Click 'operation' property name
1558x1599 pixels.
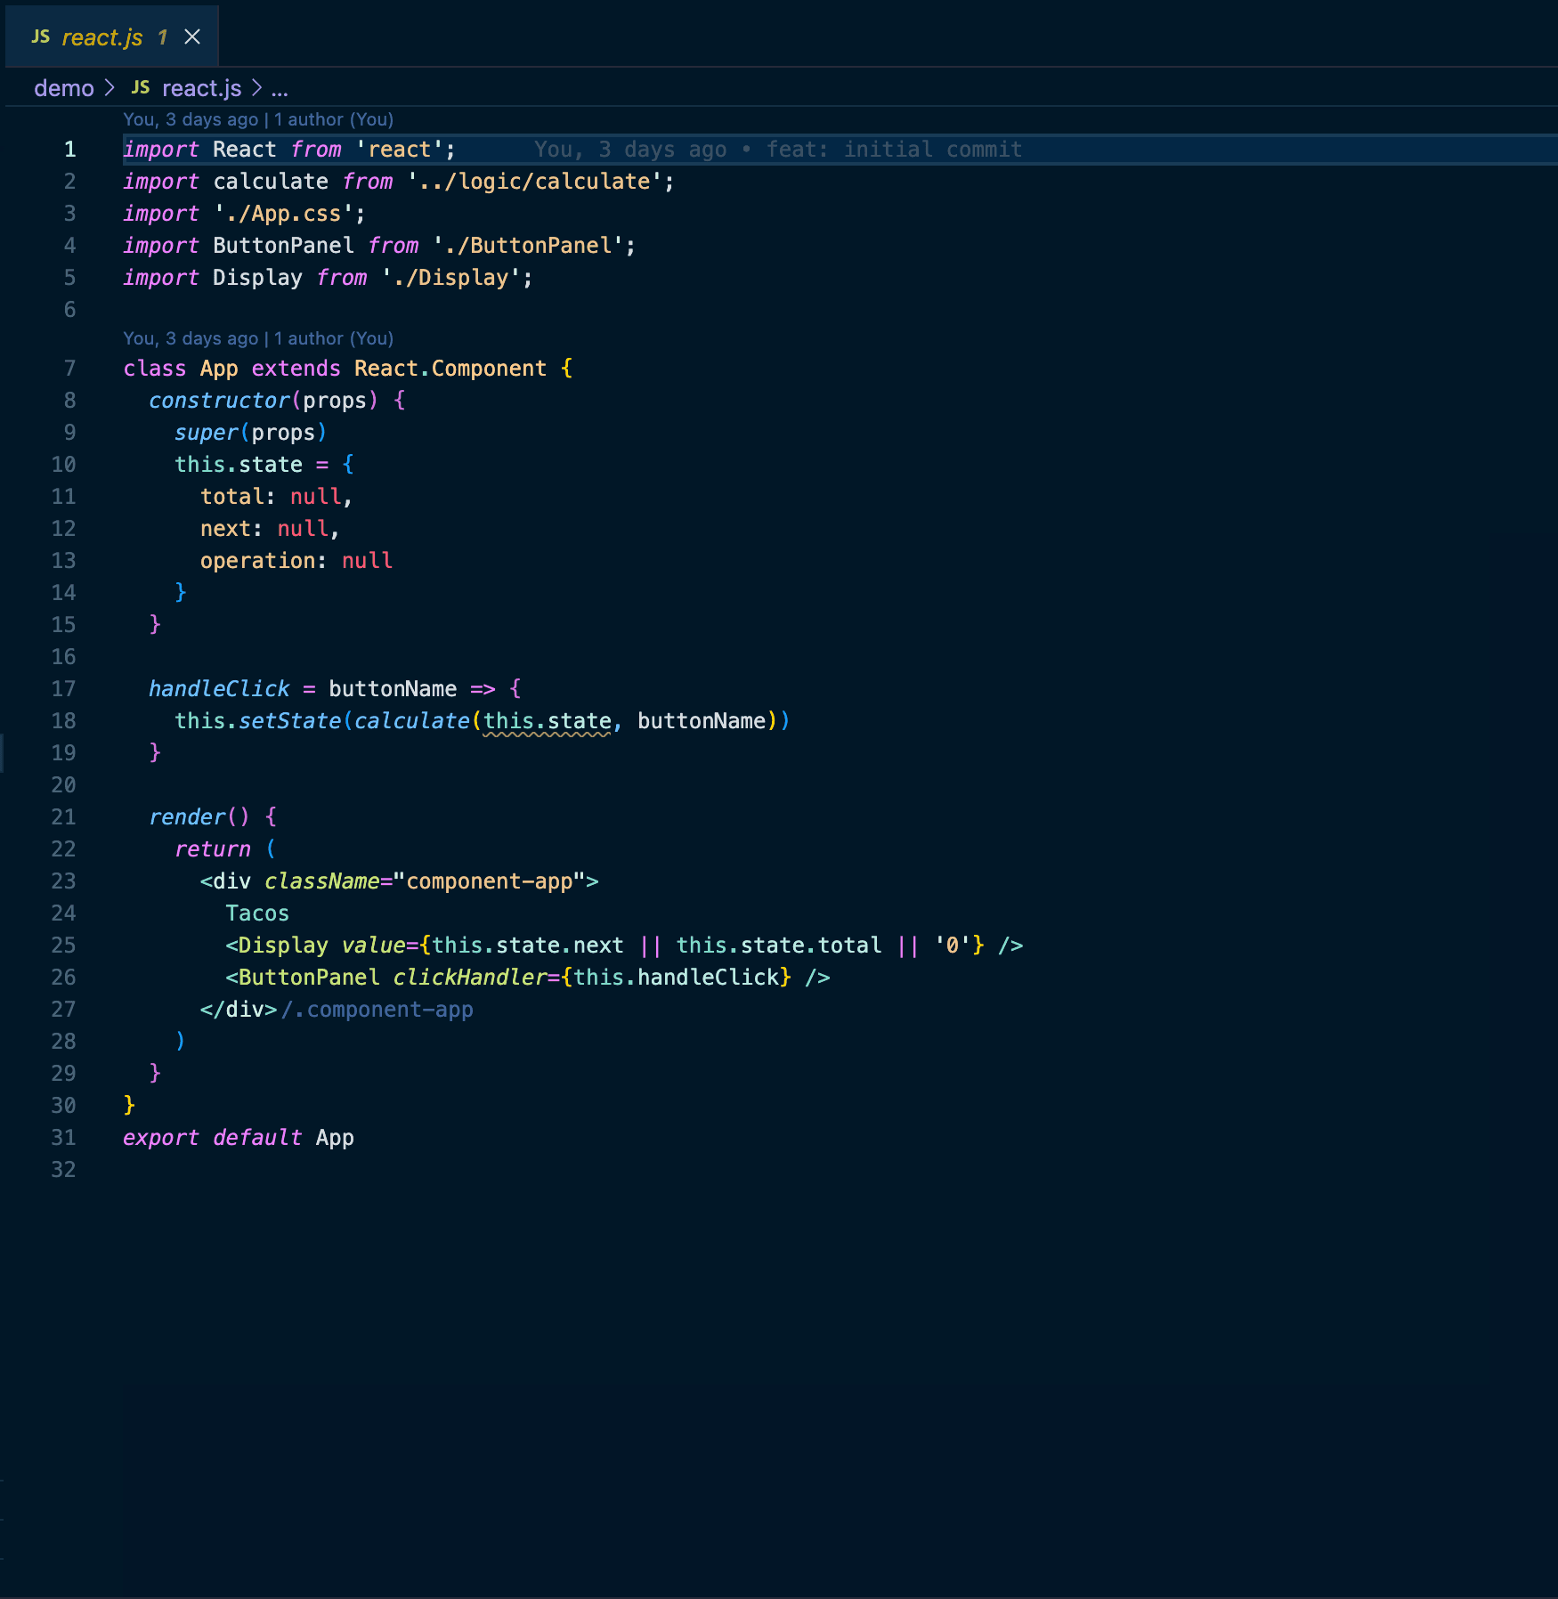coord(258,561)
